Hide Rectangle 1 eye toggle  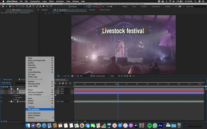pyautogui.click(x=2, y=97)
